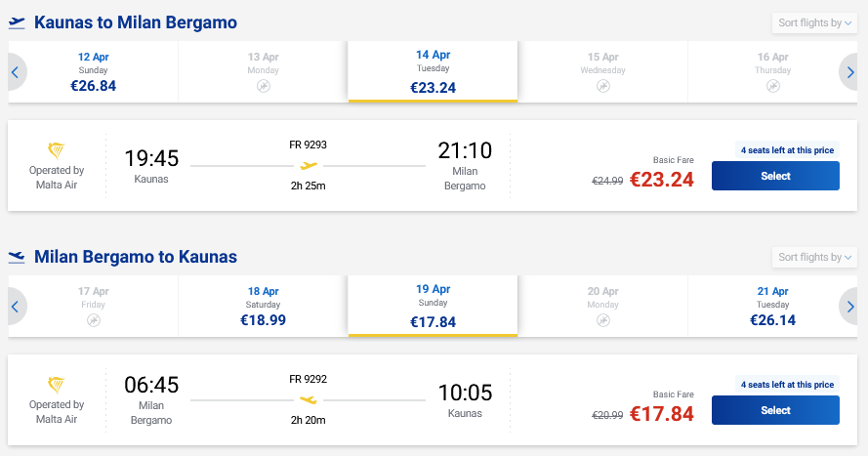Select the Kaunas to Milan €23.24 flight

775,176
